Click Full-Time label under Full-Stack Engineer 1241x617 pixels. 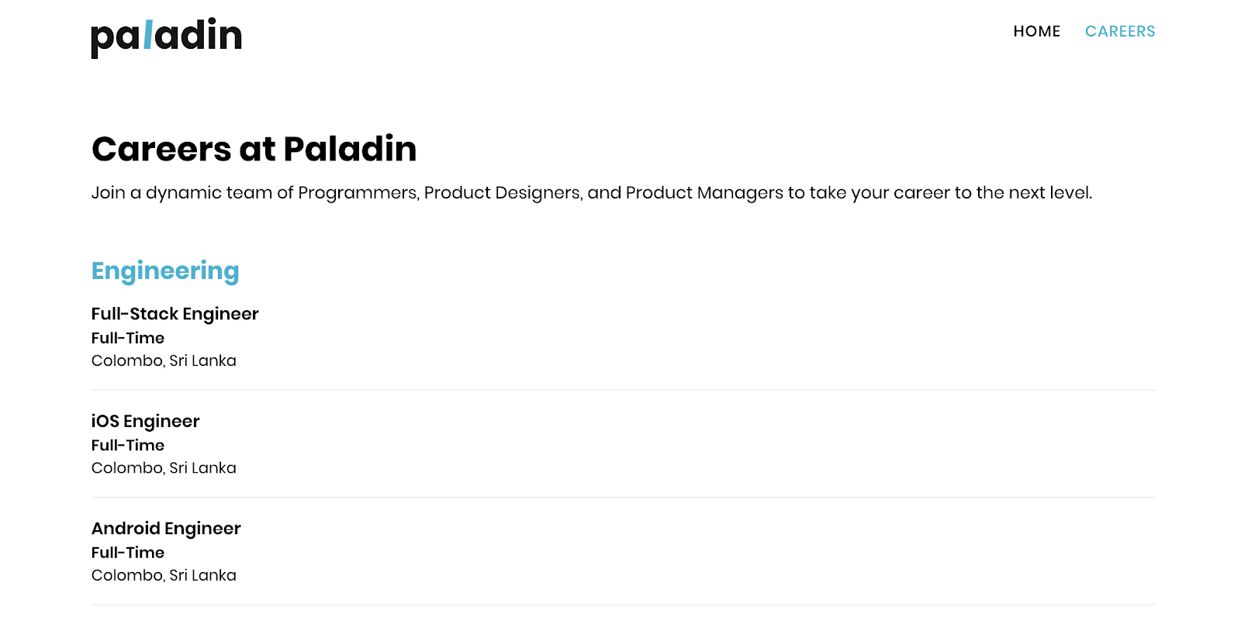127,338
